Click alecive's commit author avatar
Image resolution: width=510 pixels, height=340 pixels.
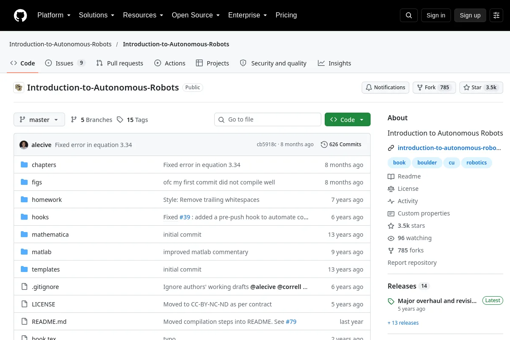click(x=24, y=144)
